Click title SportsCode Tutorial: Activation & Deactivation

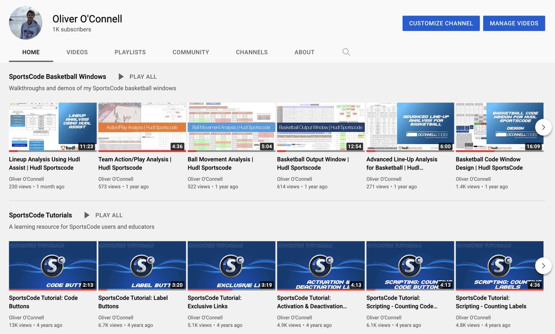click(x=312, y=302)
